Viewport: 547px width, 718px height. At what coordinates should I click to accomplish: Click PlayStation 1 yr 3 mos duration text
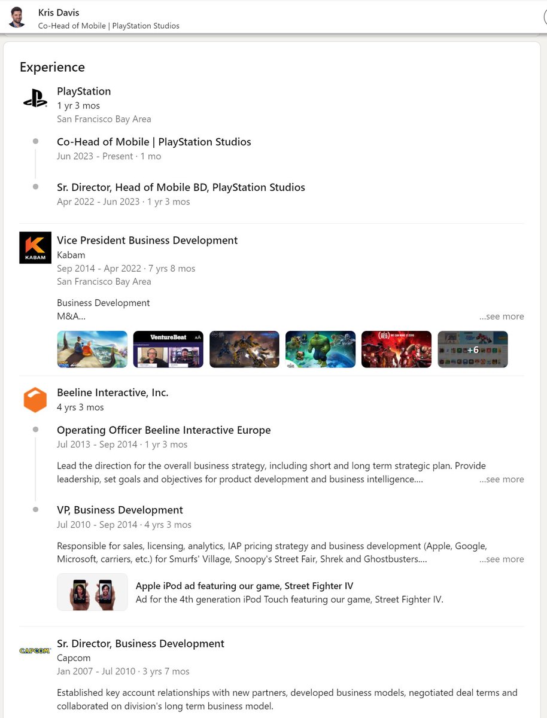78,106
